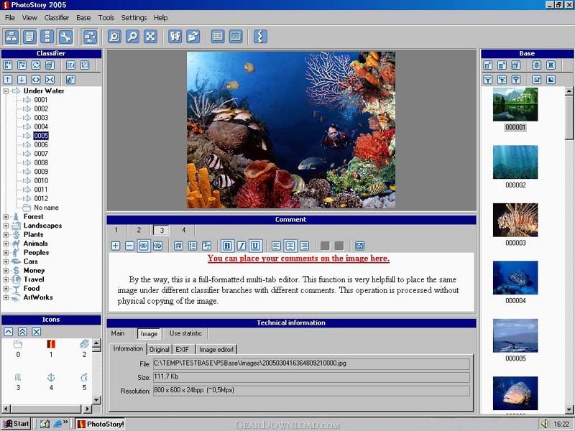This screenshot has height=431, width=575.
Task: Switch to comment tab 2
Action: coord(139,230)
